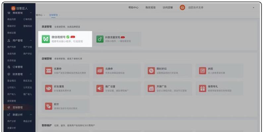Open 推广收入 in sidebar
Viewport: 263px width, 132px height.
click(27, 94)
